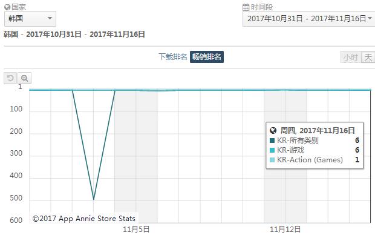
Task: Toggle the 小时 hourly view
Action: point(351,58)
